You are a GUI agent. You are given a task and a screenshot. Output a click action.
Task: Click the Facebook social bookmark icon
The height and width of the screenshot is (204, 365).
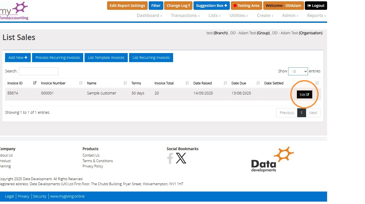click(170, 158)
